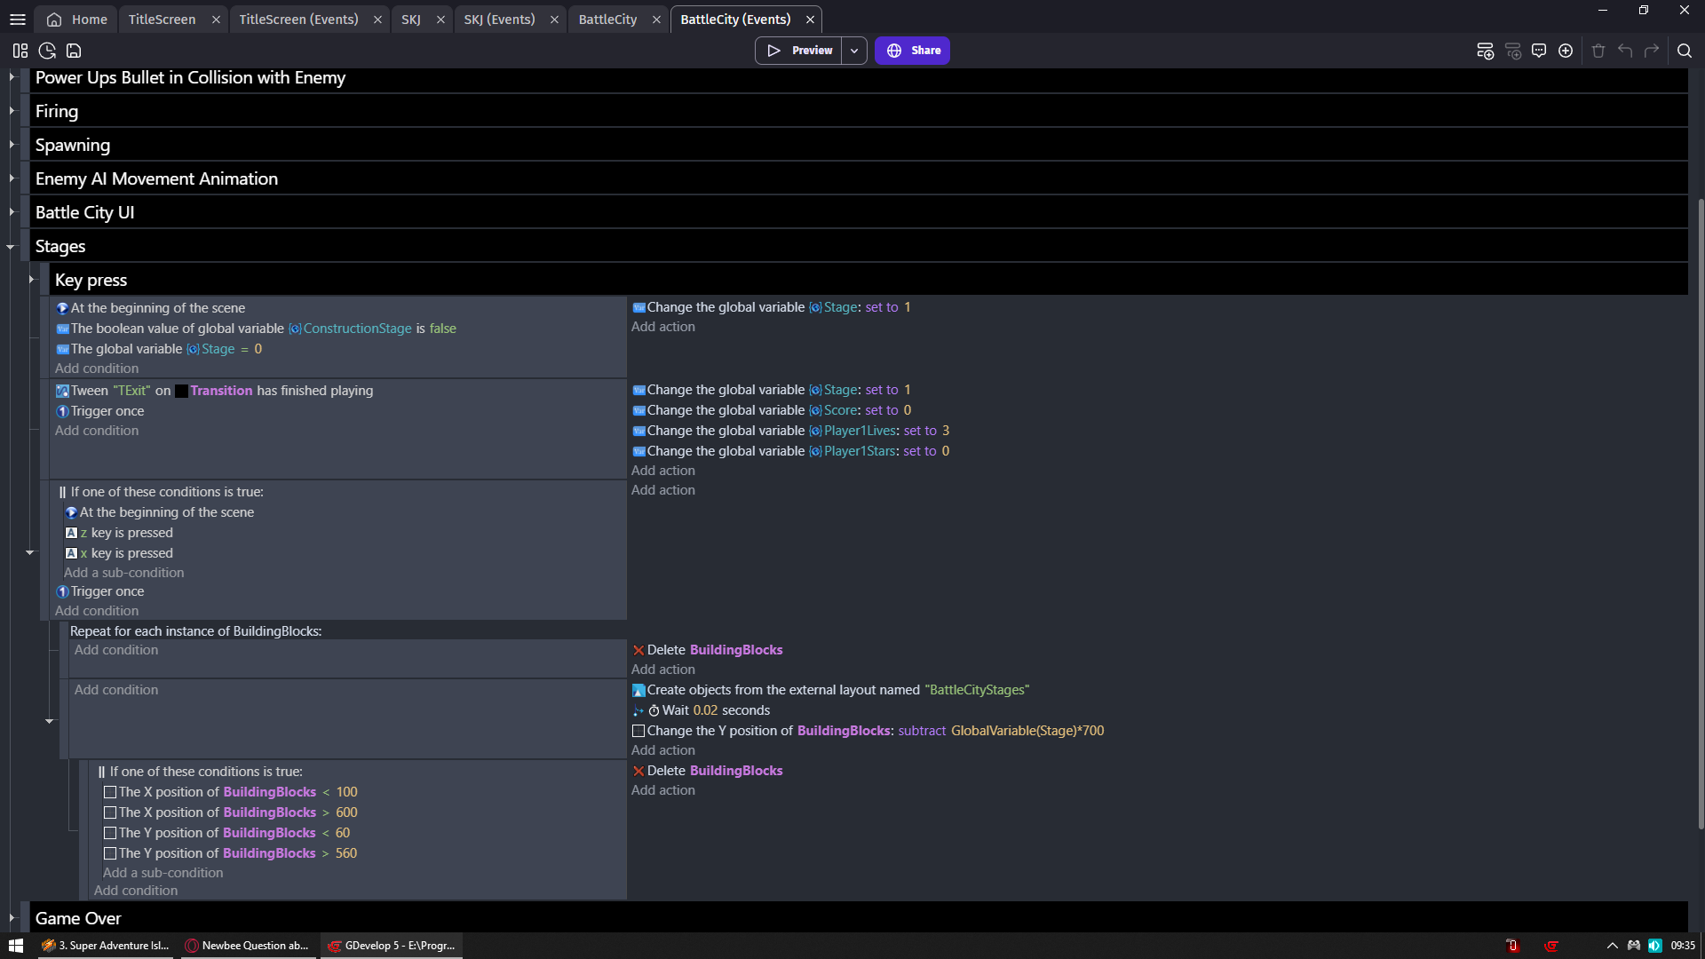Click the black Transition object color swatch
Screen dimensions: 1705x959
pyautogui.click(x=181, y=391)
